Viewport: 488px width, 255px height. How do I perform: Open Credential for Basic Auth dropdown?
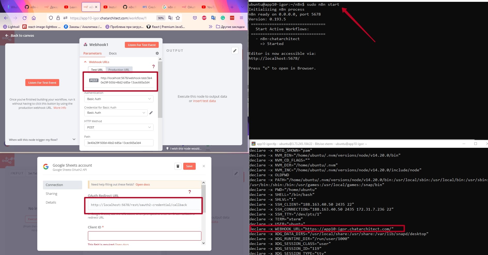116,113
